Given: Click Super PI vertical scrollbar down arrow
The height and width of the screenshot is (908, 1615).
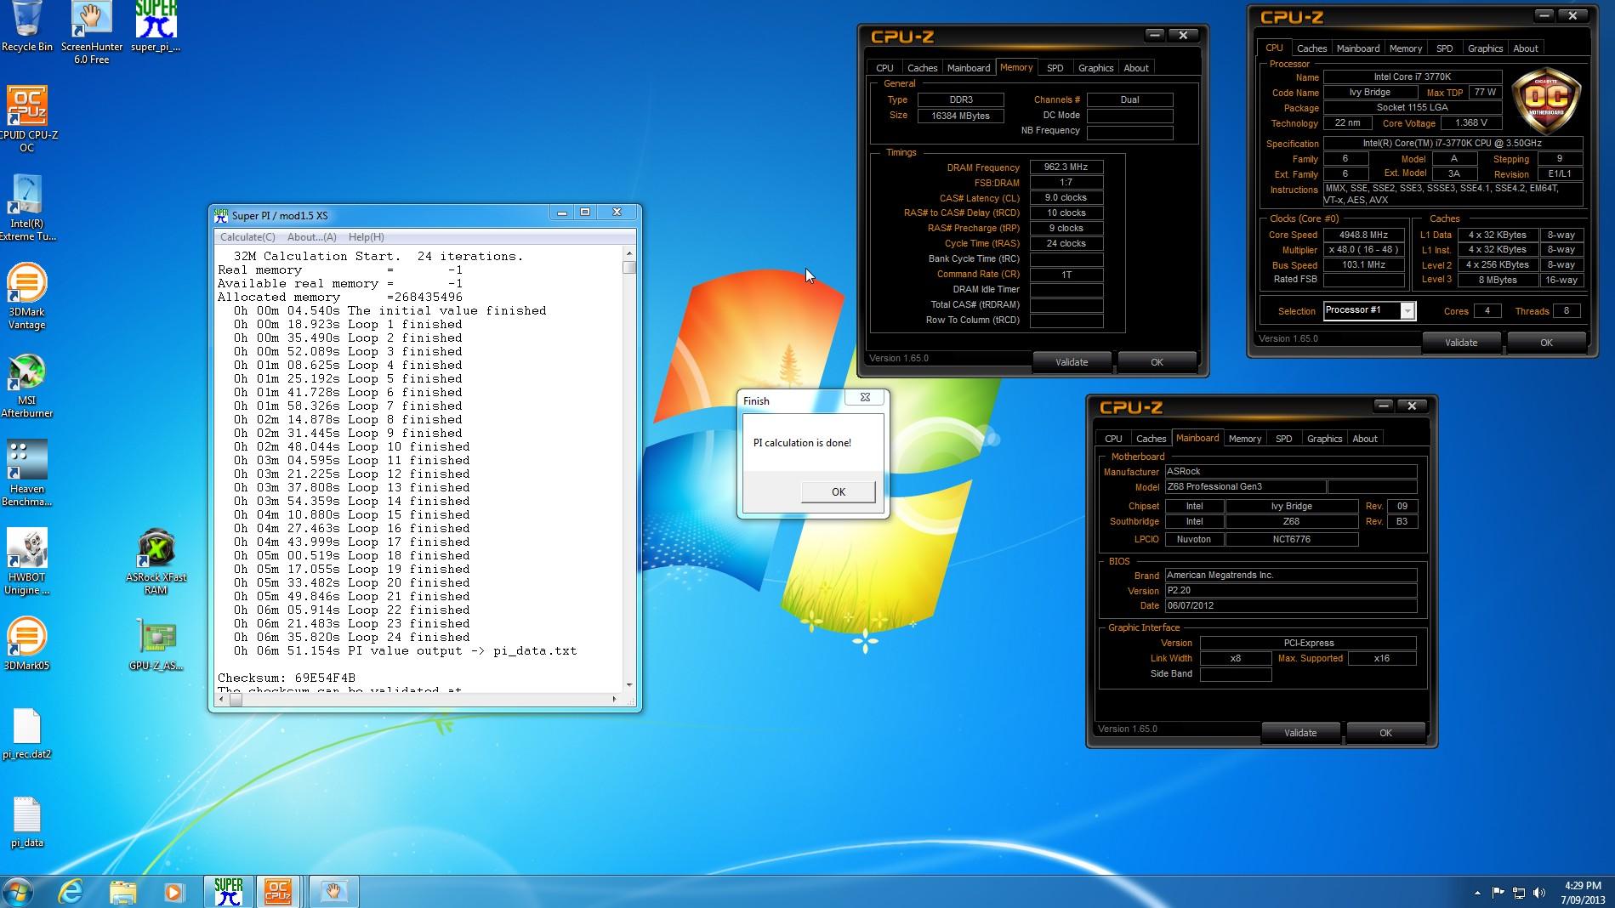Looking at the screenshot, I should pyautogui.click(x=629, y=685).
